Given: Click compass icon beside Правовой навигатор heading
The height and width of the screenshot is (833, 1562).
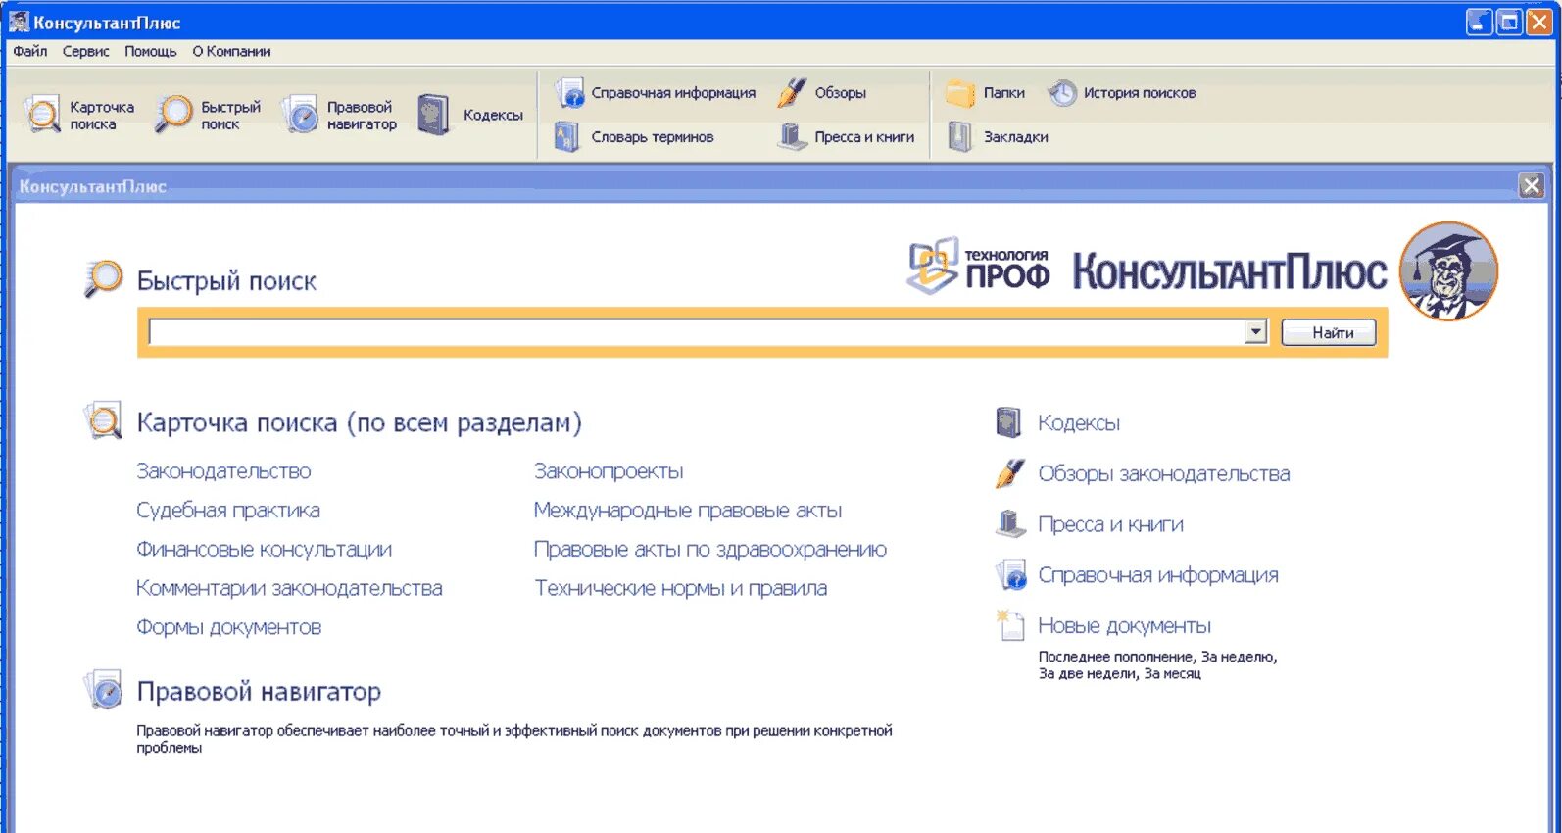Looking at the screenshot, I should pyautogui.click(x=103, y=690).
